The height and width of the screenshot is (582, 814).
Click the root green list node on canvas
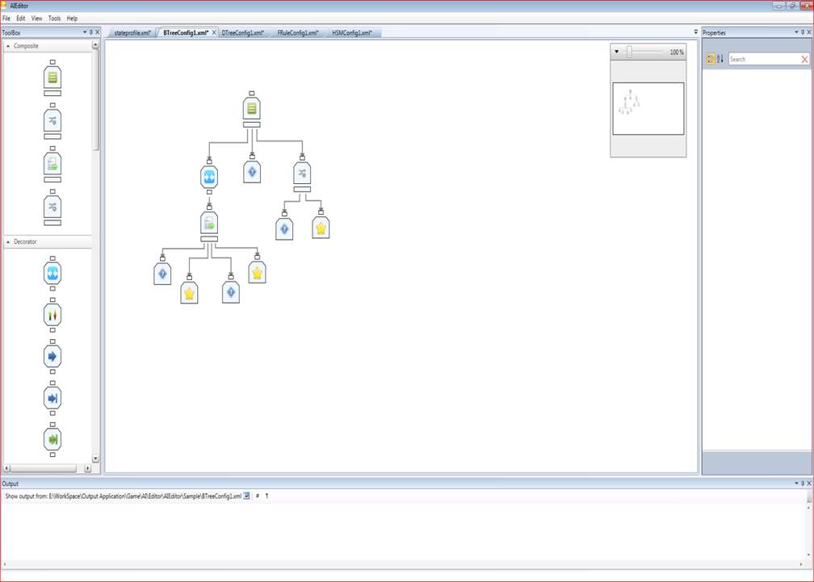click(252, 109)
